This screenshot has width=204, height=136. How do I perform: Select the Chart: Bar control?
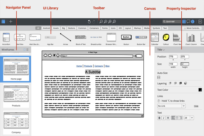pyautogui.click(x=177, y=39)
